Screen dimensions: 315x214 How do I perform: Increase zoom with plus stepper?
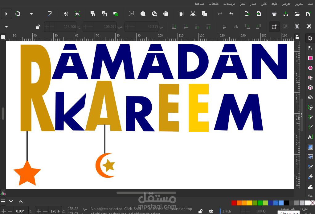(39, 211)
